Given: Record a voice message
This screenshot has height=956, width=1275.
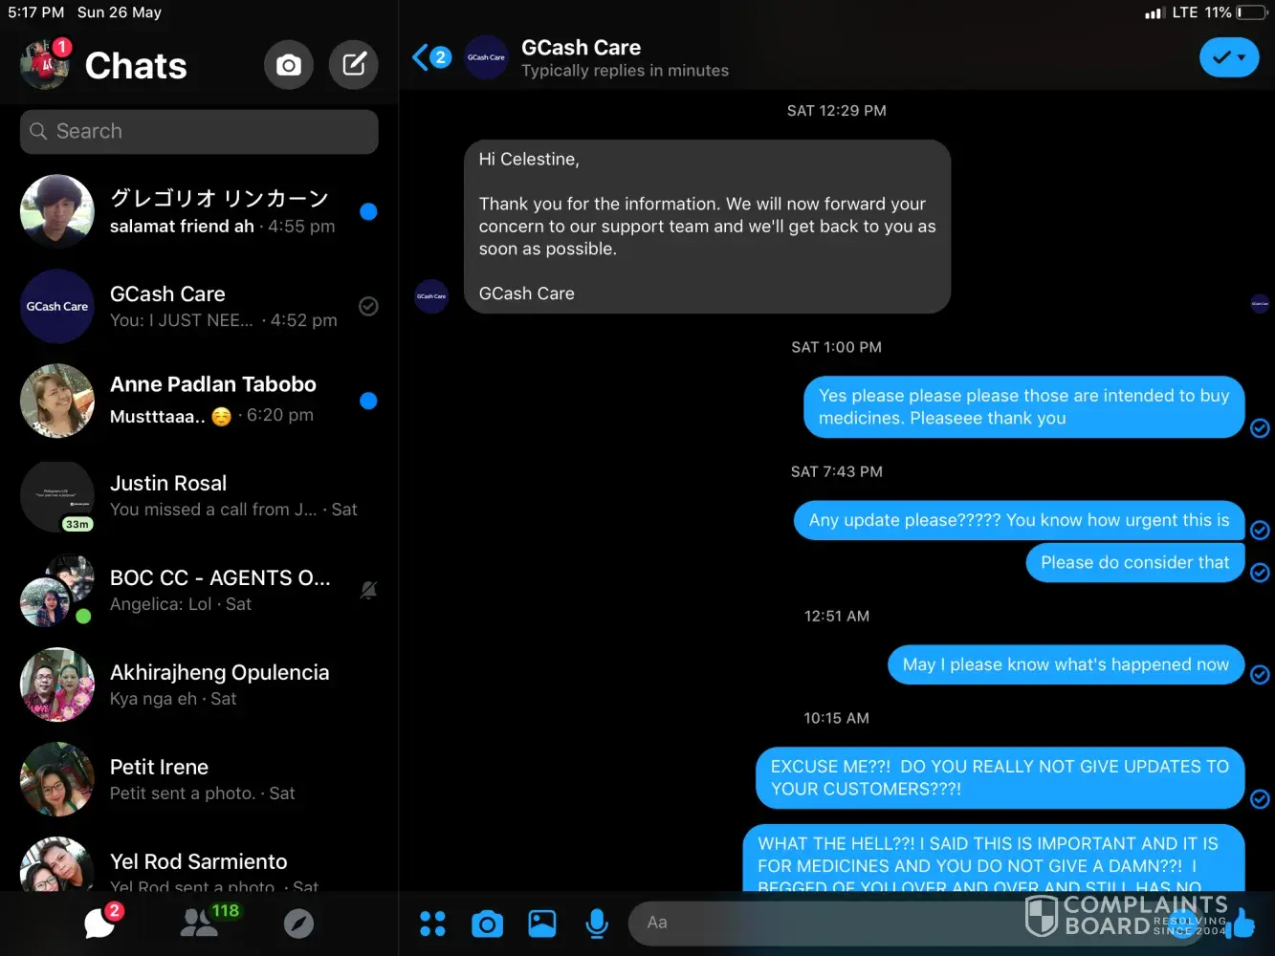Looking at the screenshot, I should 597,923.
